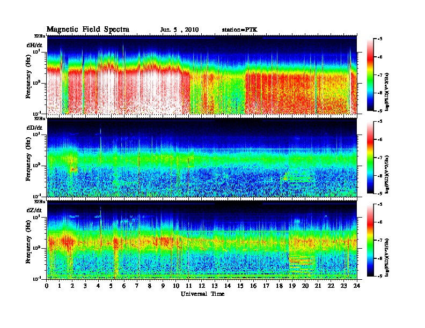Select the dH/dt panel label
425x328 pixels.
34,45
